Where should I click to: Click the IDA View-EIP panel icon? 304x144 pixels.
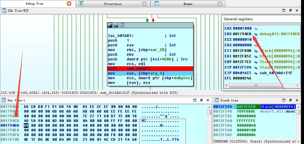(x=4, y=11)
